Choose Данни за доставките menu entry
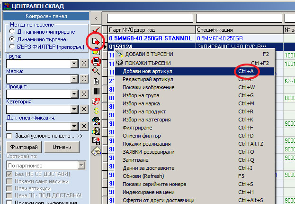This screenshot has width=295, height=204. (x=195, y=168)
